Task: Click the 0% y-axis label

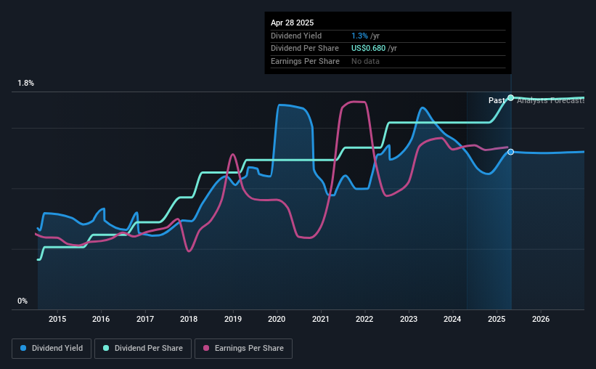Action: click(23, 301)
